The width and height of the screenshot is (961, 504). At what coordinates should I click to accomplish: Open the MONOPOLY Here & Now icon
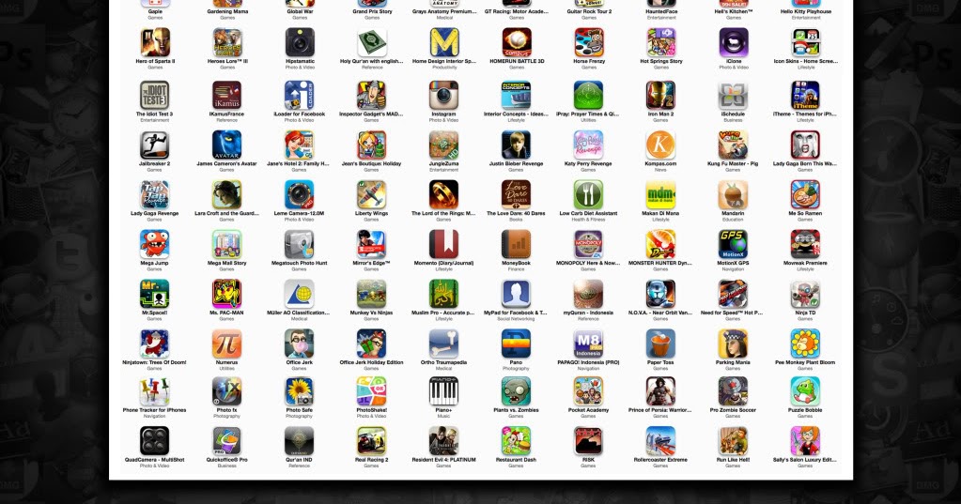pyautogui.click(x=588, y=244)
